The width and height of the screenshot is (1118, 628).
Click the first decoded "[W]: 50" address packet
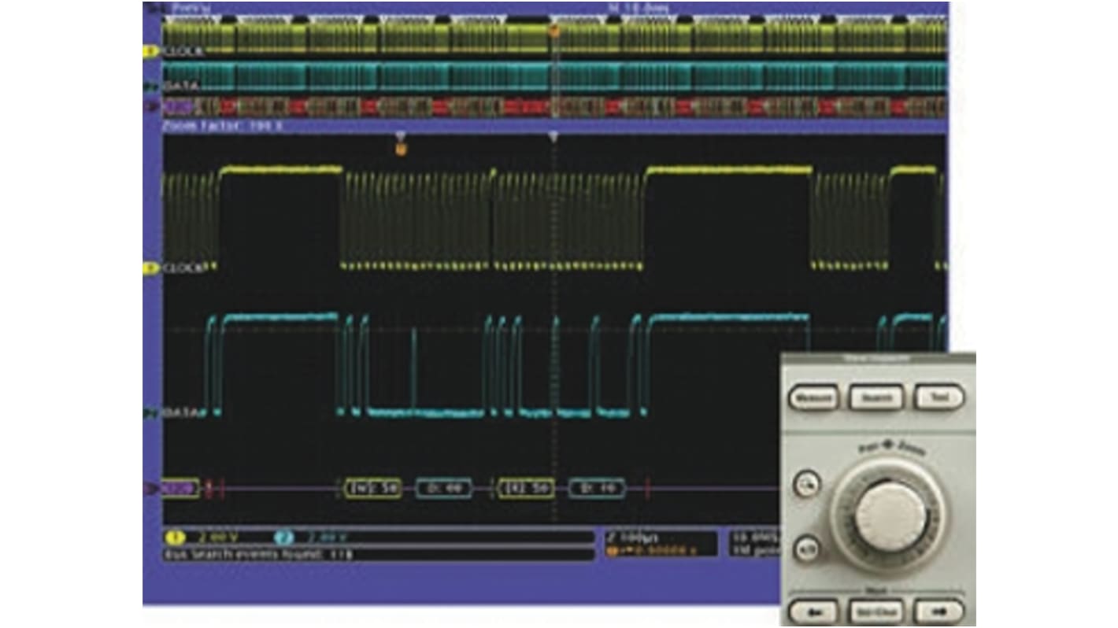coord(373,489)
